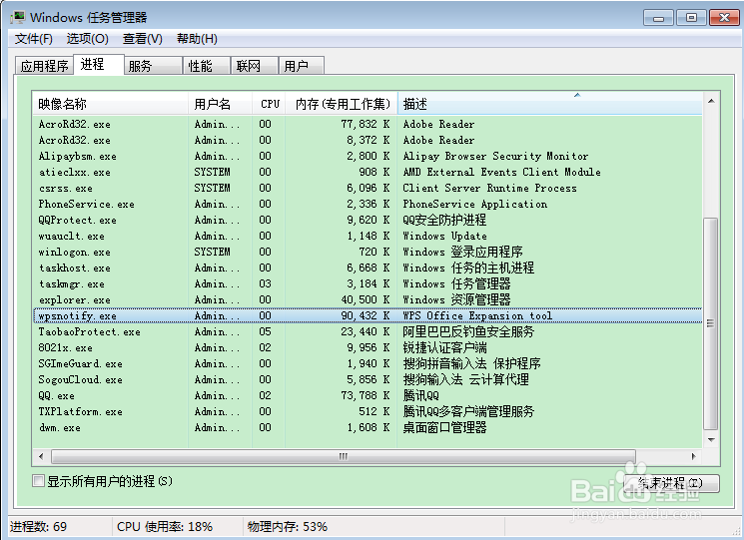The height and width of the screenshot is (540, 744).
Task: Click the 结束进程 button
Action: click(x=670, y=483)
